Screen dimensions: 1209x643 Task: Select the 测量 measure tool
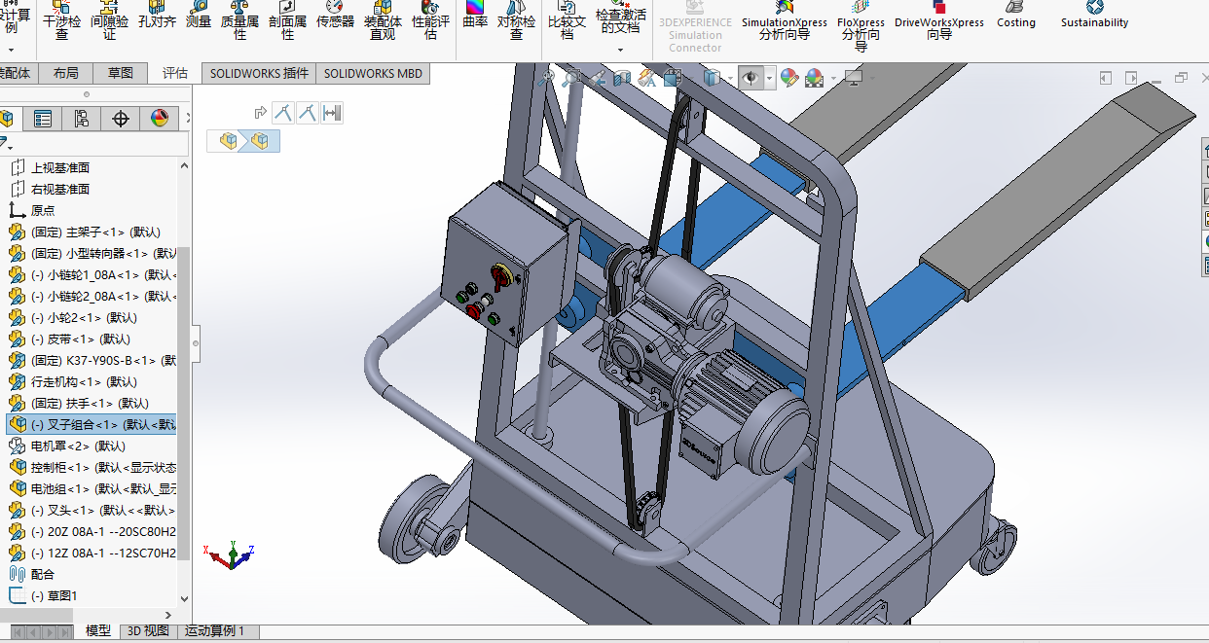[199, 15]
